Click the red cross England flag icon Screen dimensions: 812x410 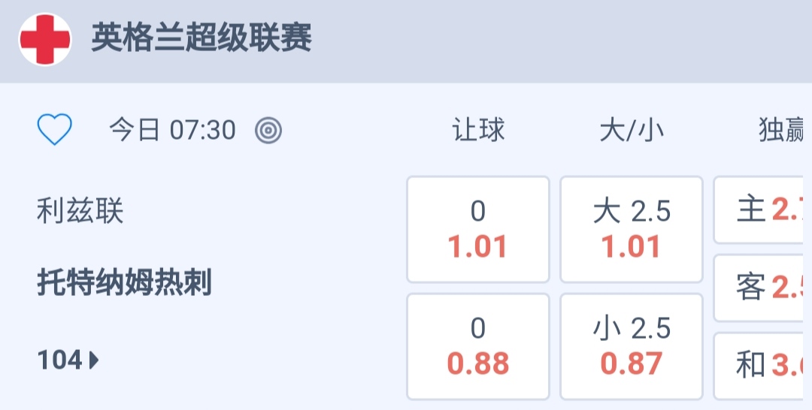click(45, 40)
